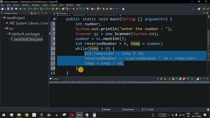
Task: Go back with the yellow Back arrow
Action: tap(111, 9)
